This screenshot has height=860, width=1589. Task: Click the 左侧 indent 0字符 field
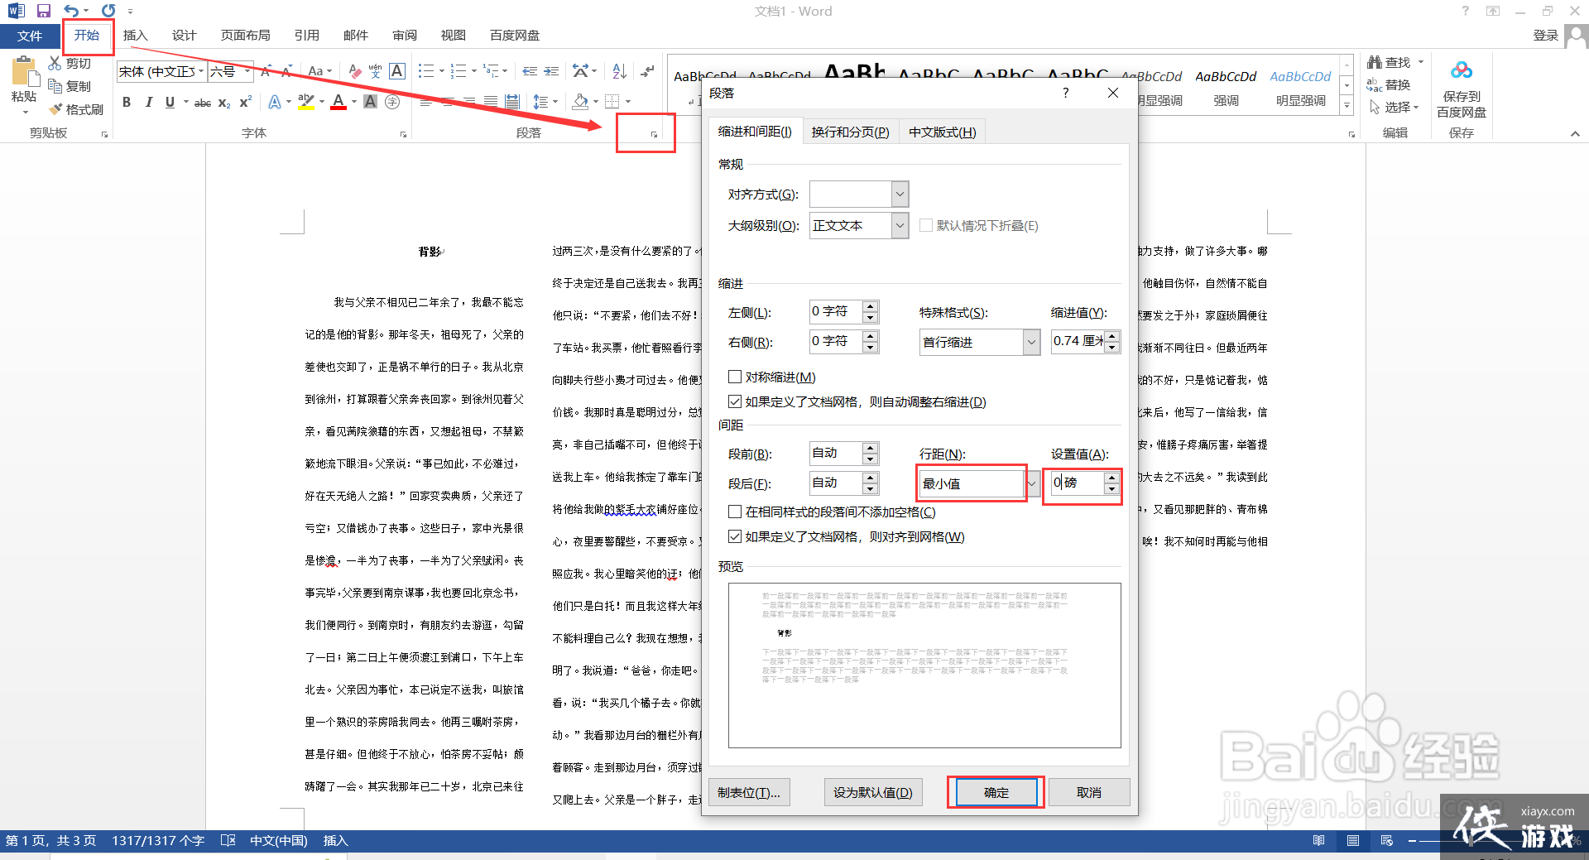836,311
